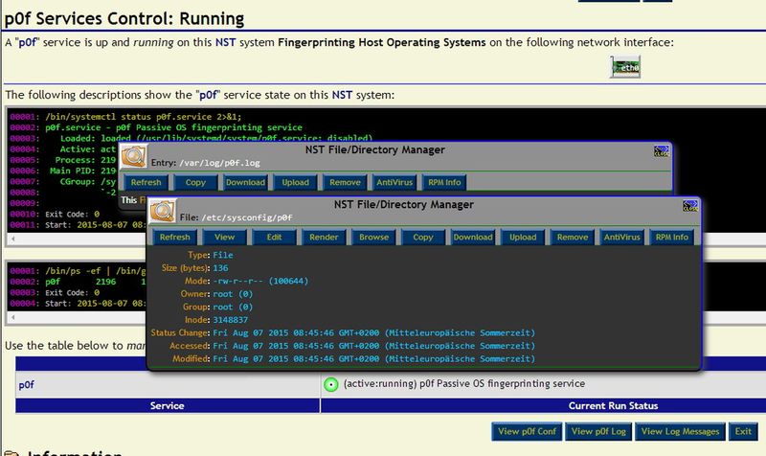Click Refresh in the /etc/sysconfig/p0f manager
Screen dimensions: 766x456
click(x=174, y=237)
